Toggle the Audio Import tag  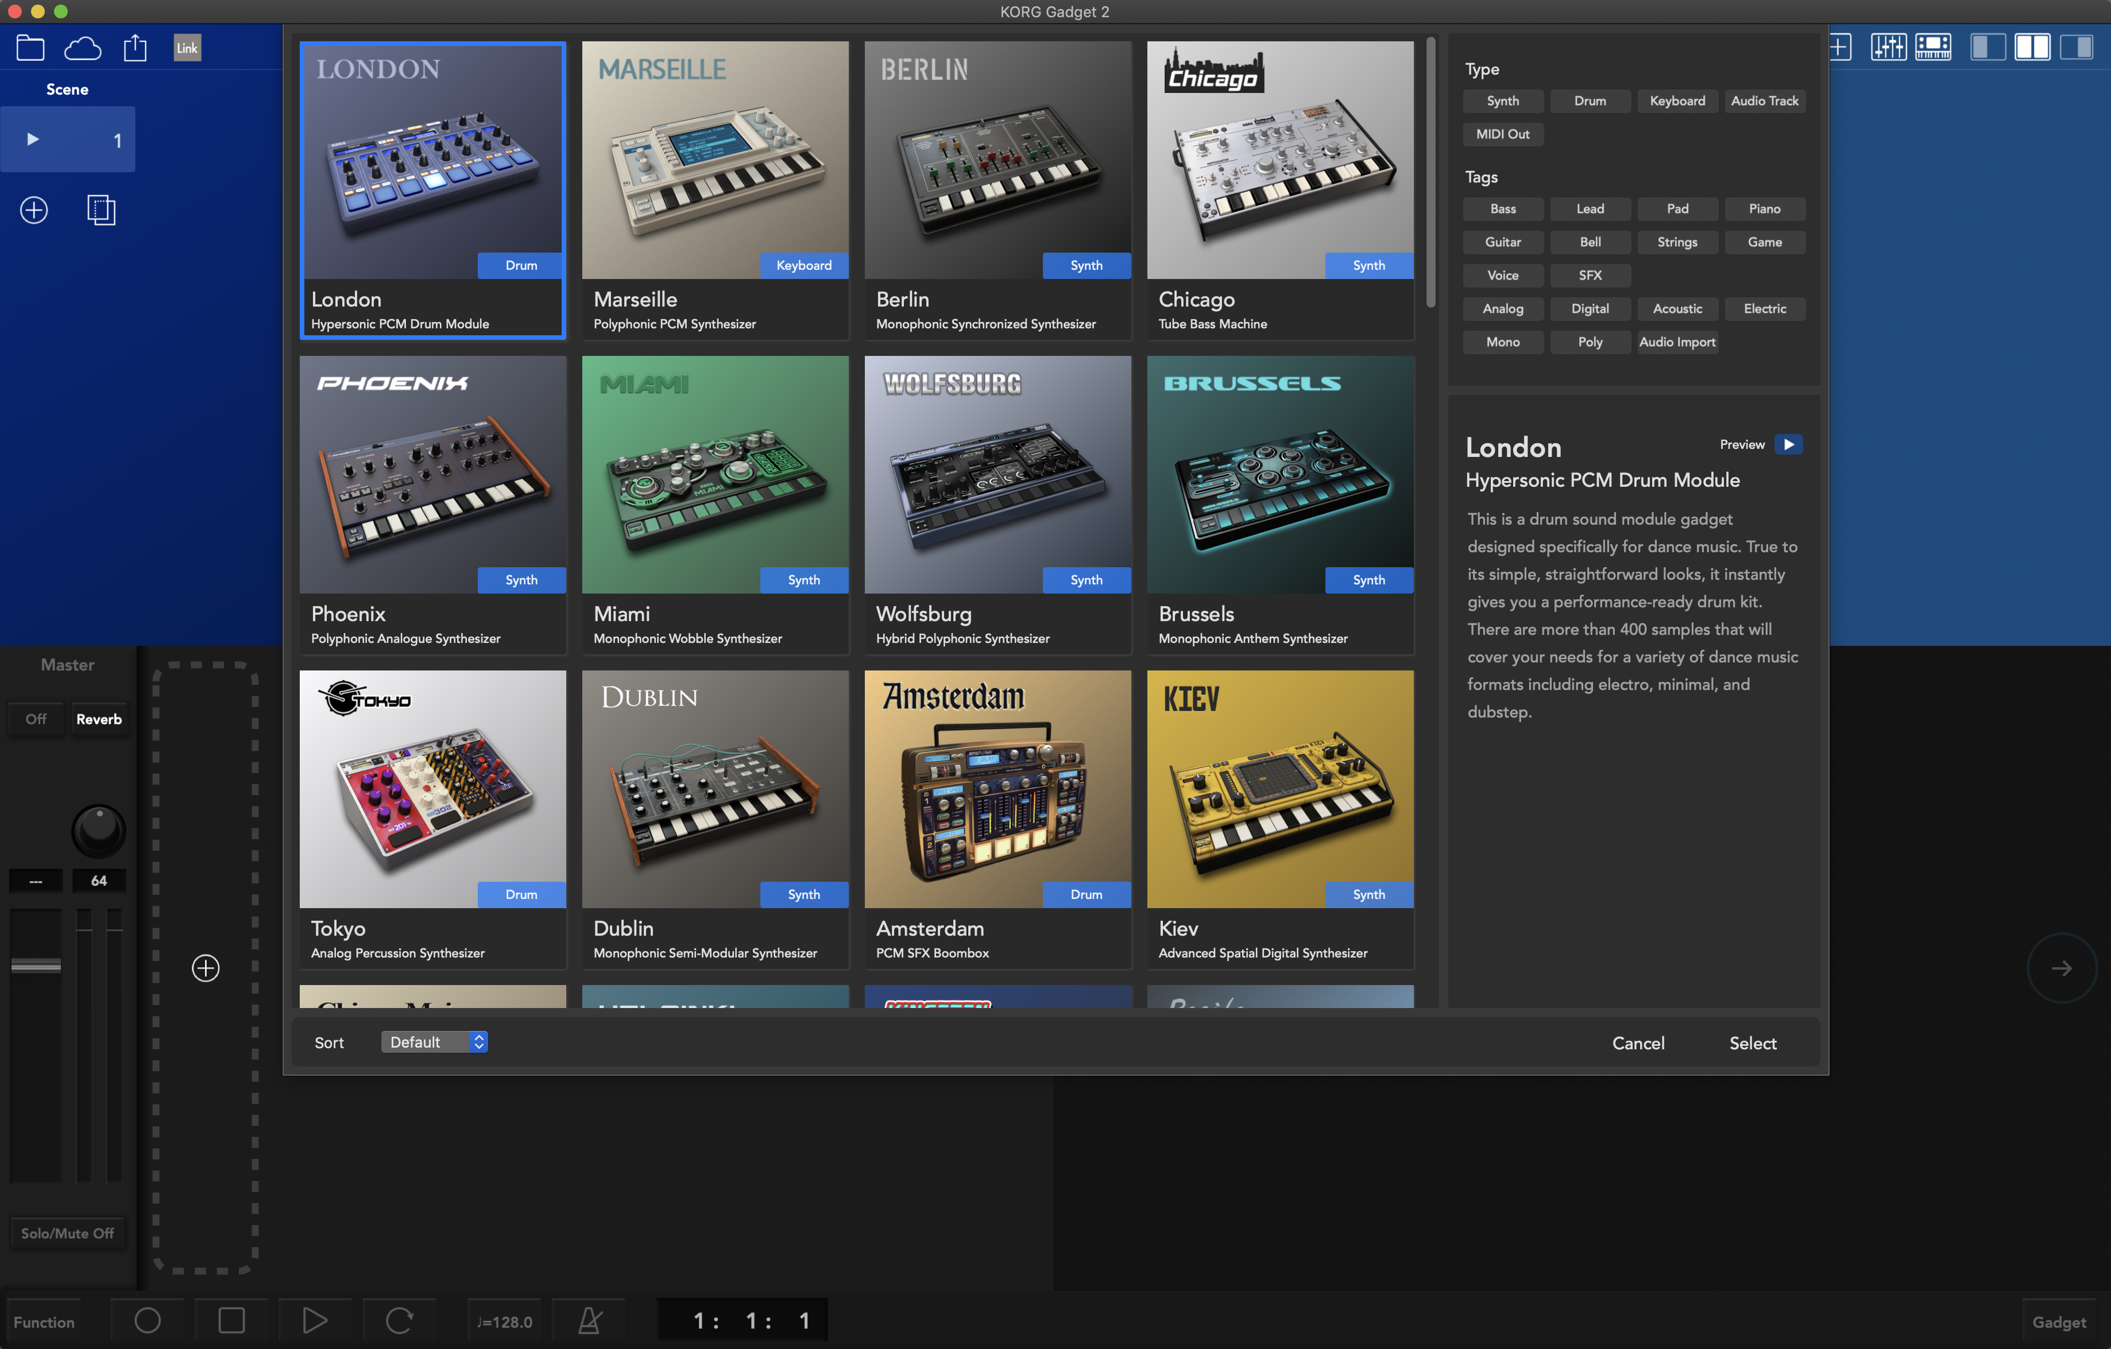pos(1677,342)
